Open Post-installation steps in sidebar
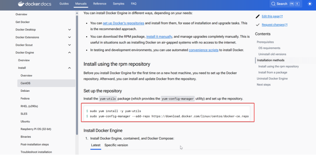This screenshot has height=155, width=316. [35, 144]
